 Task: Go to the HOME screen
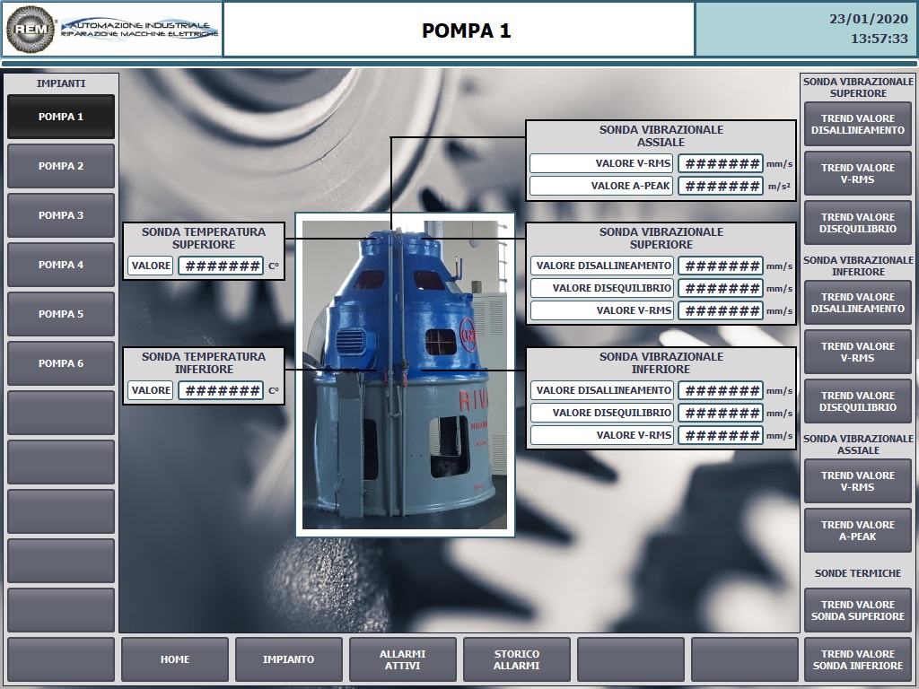coord(175,659)
